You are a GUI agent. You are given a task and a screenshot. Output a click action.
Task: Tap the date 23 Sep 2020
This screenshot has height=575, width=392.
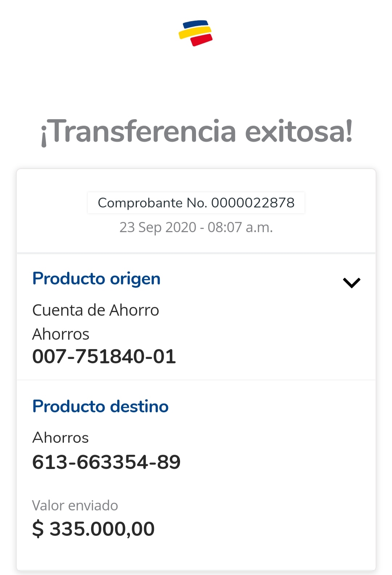coord(158,227)
